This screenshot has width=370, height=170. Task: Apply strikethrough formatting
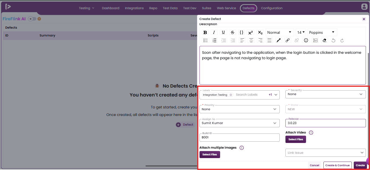pos(233,32)
